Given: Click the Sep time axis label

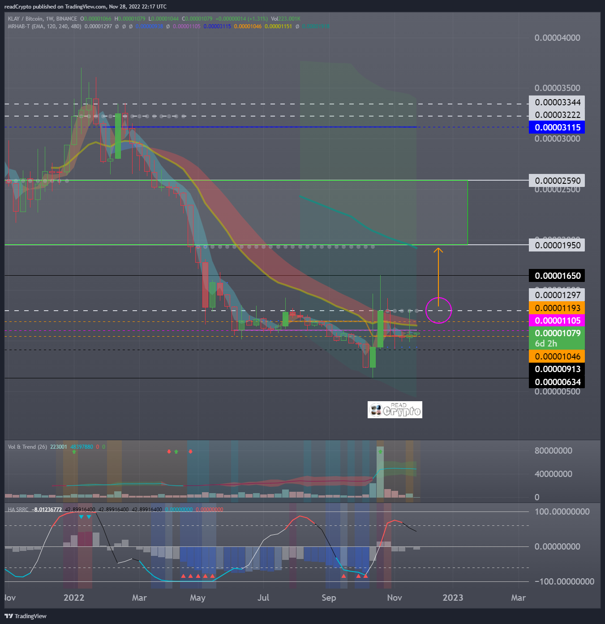Looking at the screenshot, I should (x=329, y=598).
